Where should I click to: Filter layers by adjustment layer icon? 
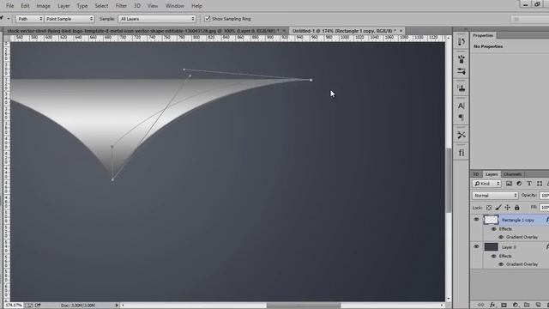(x=519, y=184)
